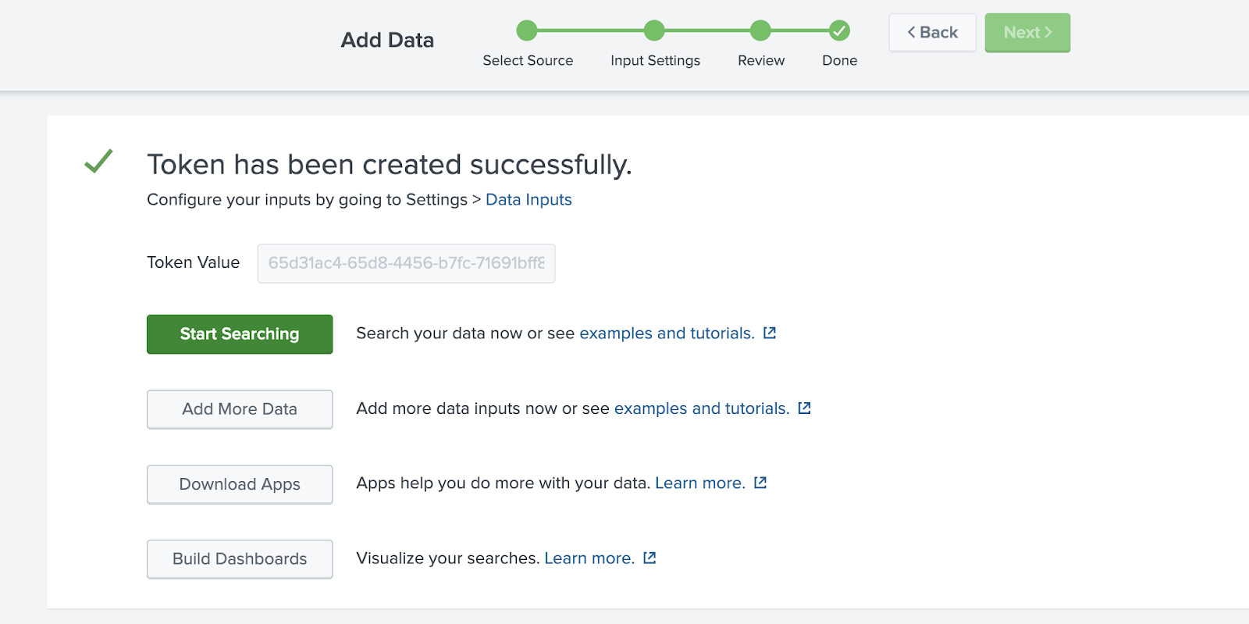
Task: Open examples and tutorials link for searching
Action: (x=667, y=333)
